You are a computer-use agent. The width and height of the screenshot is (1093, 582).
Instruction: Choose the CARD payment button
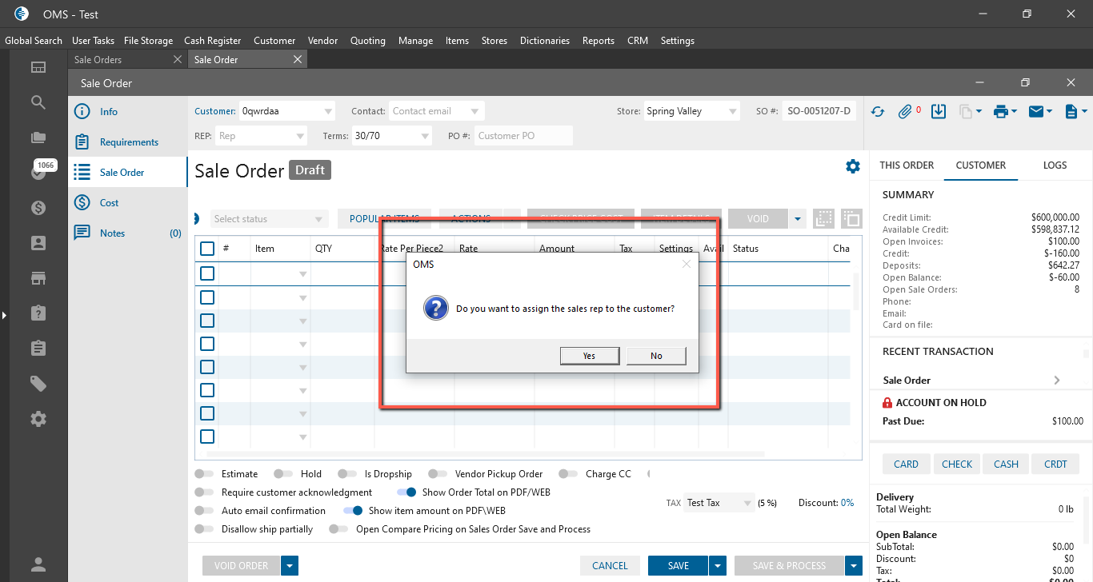(x=906, y=464)
